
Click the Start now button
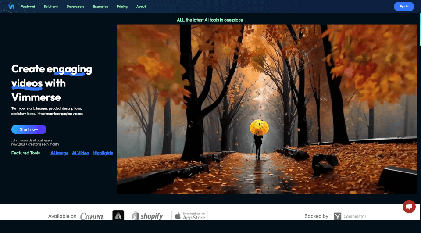29,129
